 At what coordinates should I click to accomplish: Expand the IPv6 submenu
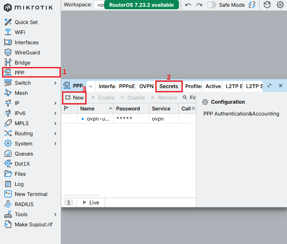(x=55, y=113)
